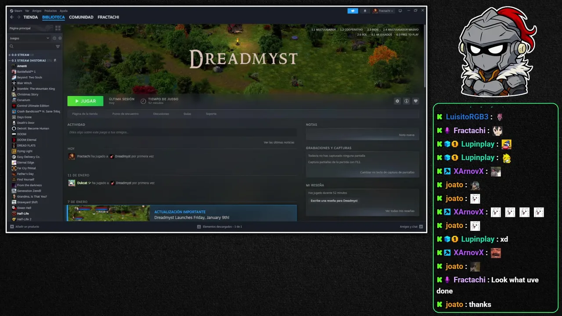Go back with the Steam back arrow

tap(12, 17)
